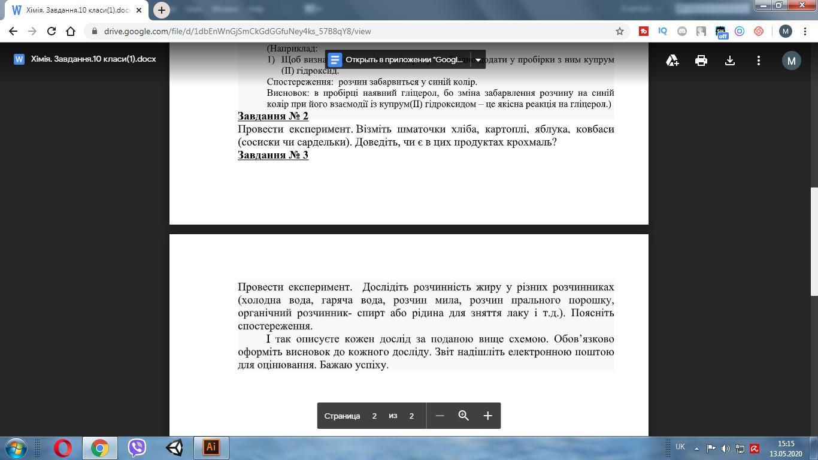Click the Завдання № 2 heading
818x460 pixels.
pos(273,116)
